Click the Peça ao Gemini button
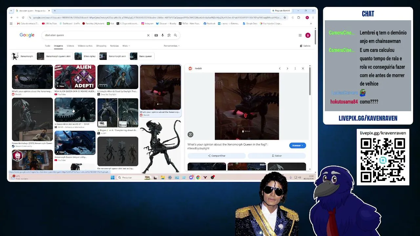Viewport: 420px width, 236px height. click(x=281, y=10)
